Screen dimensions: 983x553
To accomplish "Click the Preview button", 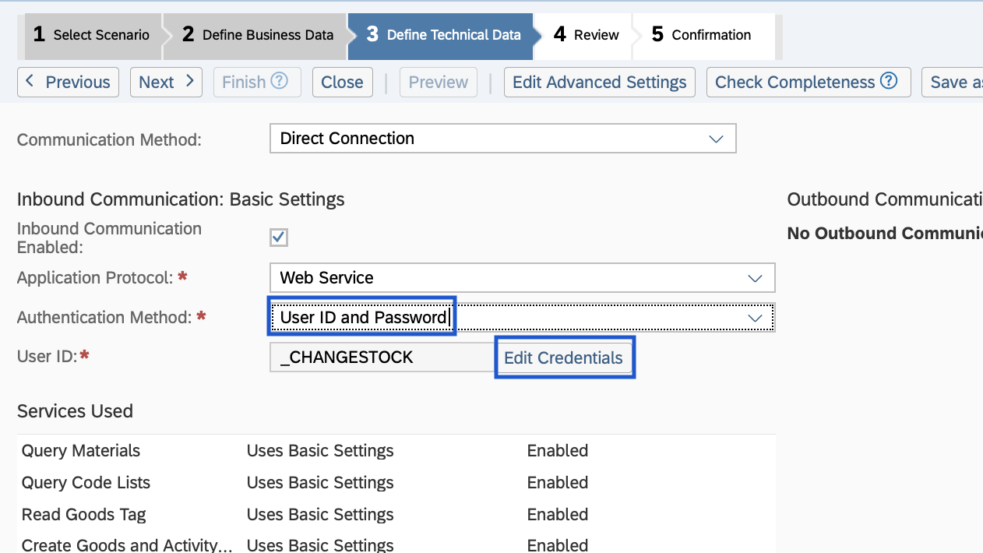I will point(438,82).
